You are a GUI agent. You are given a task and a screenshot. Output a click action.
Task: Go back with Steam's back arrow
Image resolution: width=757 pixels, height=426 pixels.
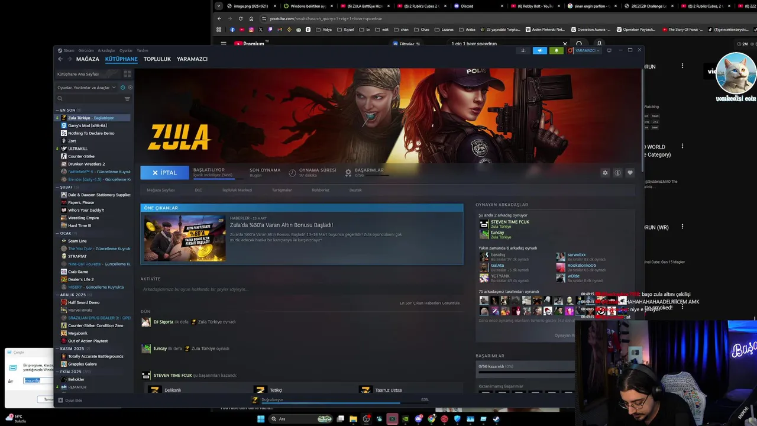[x=60, y=59]
